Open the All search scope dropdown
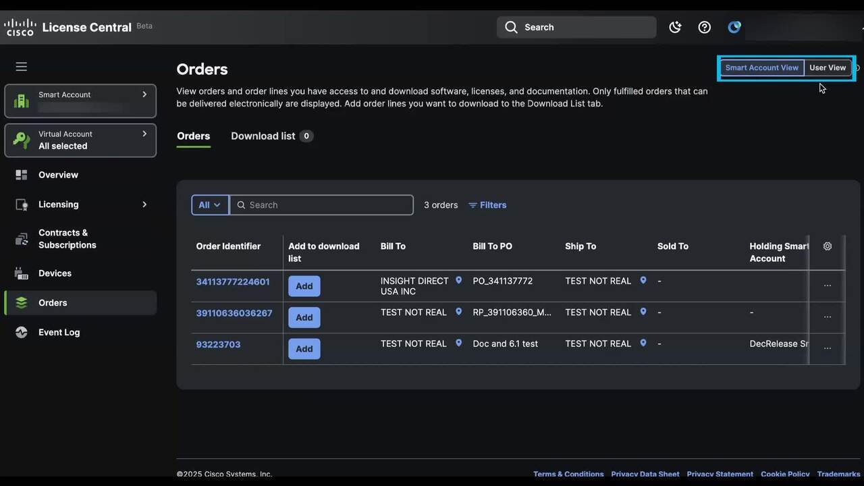Screen dimensions: 864x486 210,205
